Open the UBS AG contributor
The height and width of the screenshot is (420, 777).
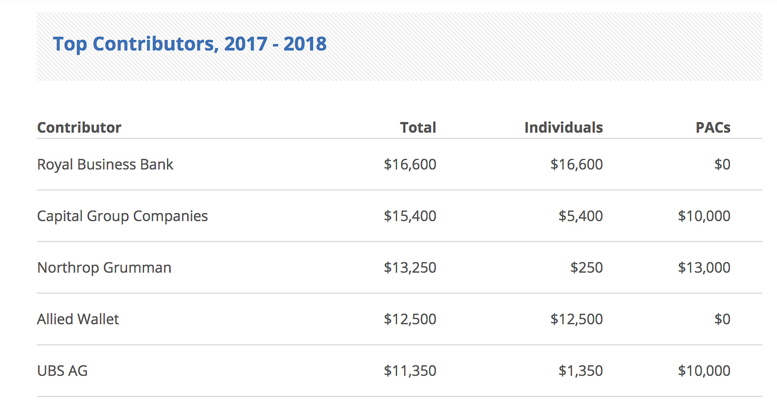pos(62,371)
